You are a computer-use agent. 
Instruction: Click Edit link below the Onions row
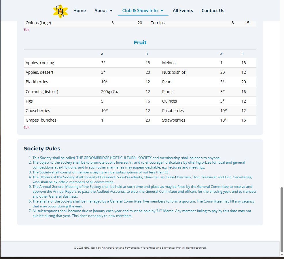click(26, 30)
